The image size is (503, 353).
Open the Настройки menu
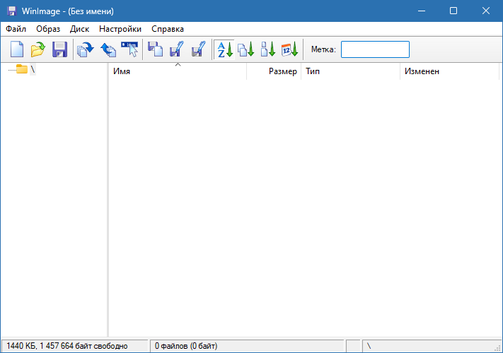tap(120, 29)
